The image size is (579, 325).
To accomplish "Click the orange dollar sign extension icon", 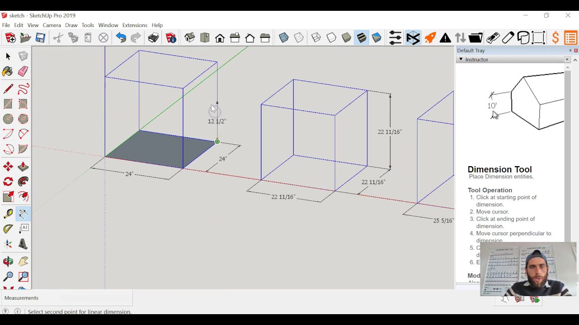I will pyautogui.click(x=555, y=38).
